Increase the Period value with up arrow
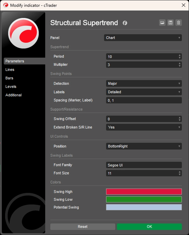This screenshot has width=189, height=235. [180, 55]
